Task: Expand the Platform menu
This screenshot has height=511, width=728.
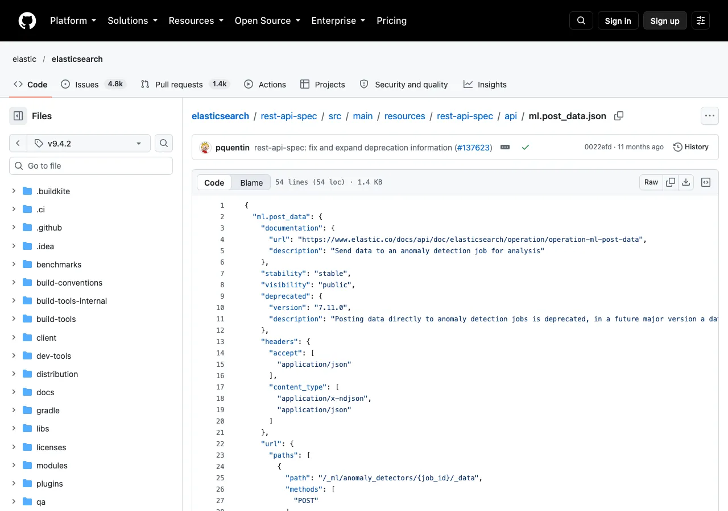Action: click(73, 20)
